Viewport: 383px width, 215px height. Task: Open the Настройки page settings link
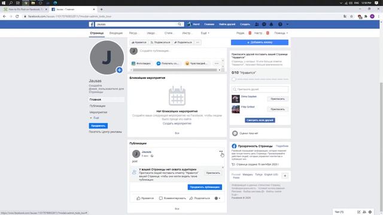pyautogui.click(x=258, y=33)
